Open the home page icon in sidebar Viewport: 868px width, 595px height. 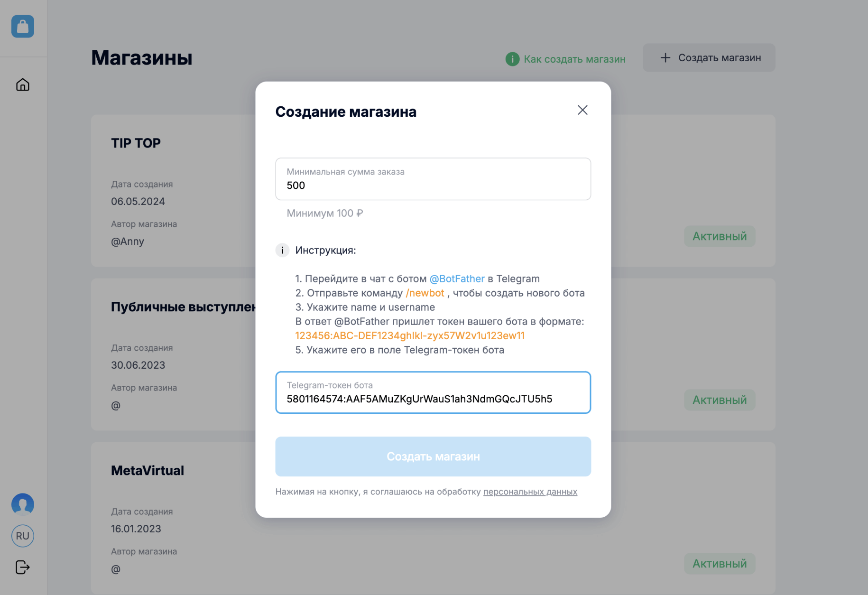coord(23,84)
